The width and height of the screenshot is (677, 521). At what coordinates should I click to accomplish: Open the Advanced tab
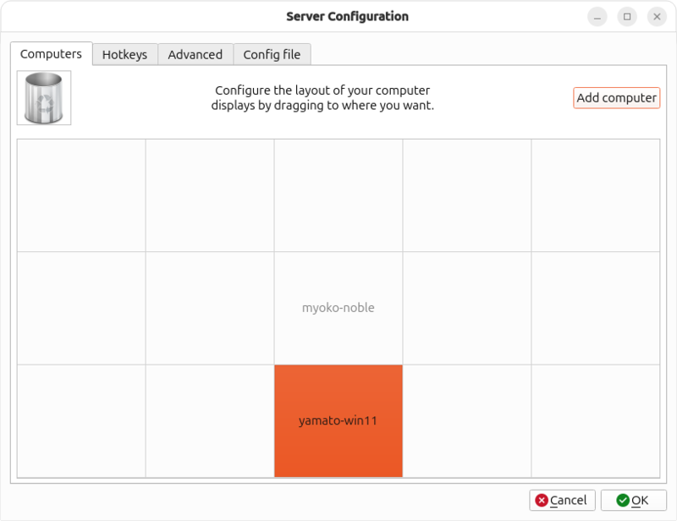click(x=195, y=54)
